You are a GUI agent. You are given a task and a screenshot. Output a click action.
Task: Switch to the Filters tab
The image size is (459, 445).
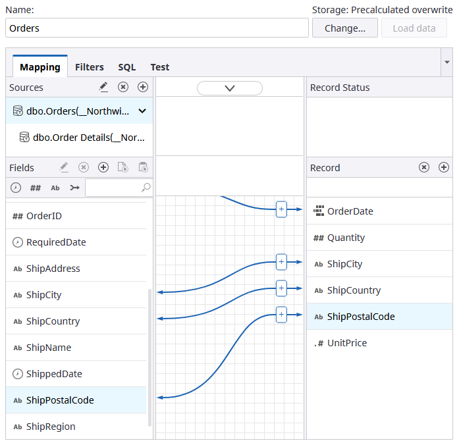pyautogui.click(x=89, y=67)
